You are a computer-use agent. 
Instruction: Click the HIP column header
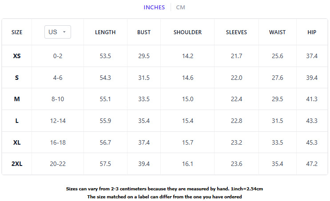[x=312, y=32]
